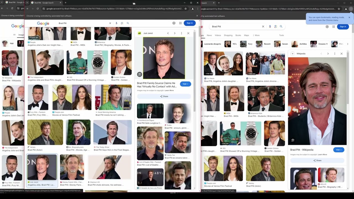The image size is (354, 199).
Task: Close the Wikipedia preview panel
Action: click(342, 54)
